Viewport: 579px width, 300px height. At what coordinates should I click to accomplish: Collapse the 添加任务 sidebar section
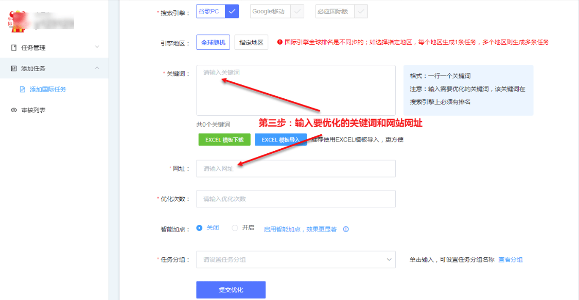[x=97, y=68]
